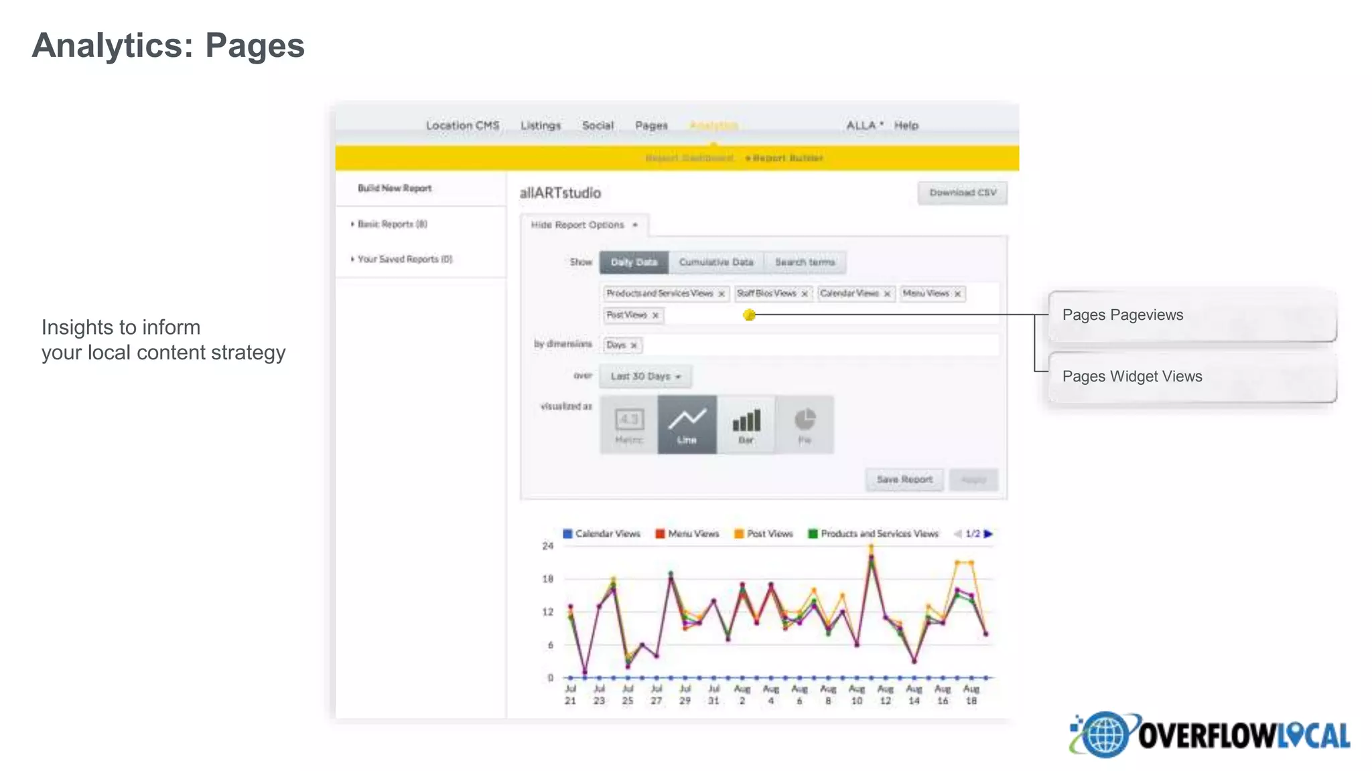
Task: Click Download CSV button
Action: pyautogui.click(x=963, y=193)
